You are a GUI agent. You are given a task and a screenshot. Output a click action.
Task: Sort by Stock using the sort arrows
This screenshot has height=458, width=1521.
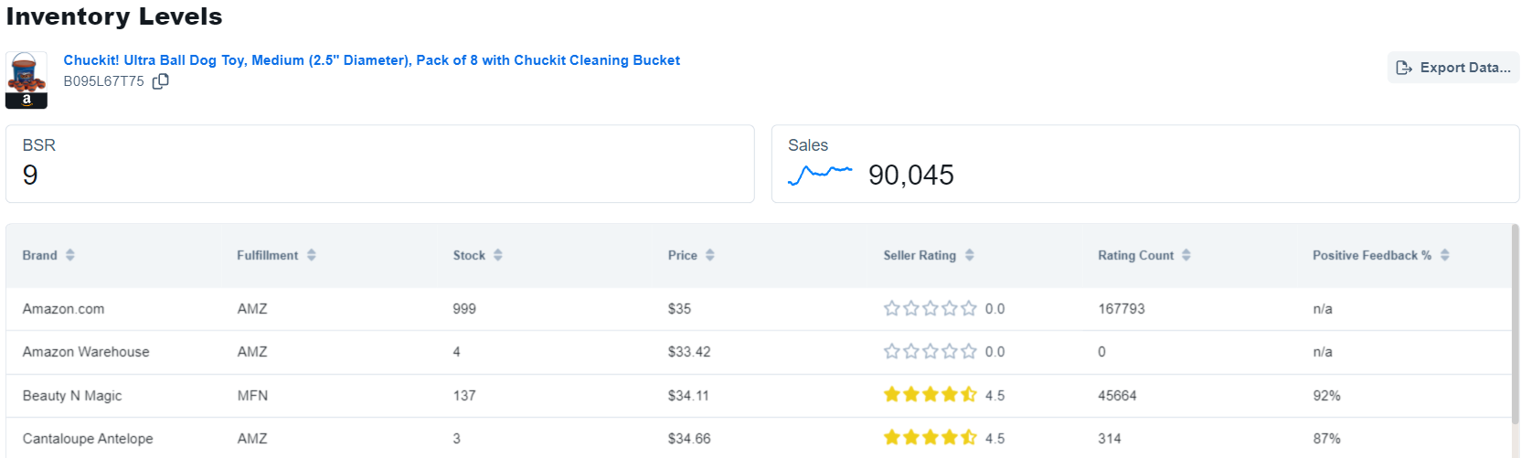point(498,255)
